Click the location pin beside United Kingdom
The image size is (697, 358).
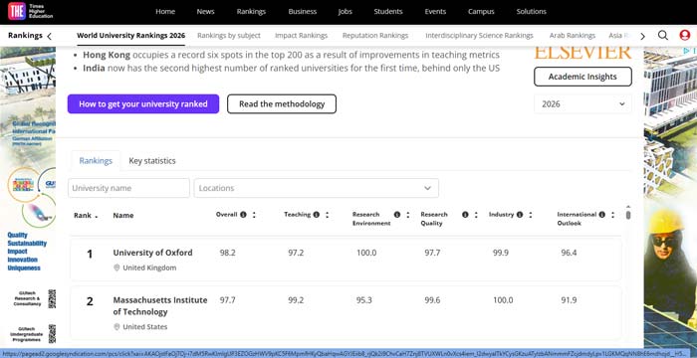click(116, 268)
